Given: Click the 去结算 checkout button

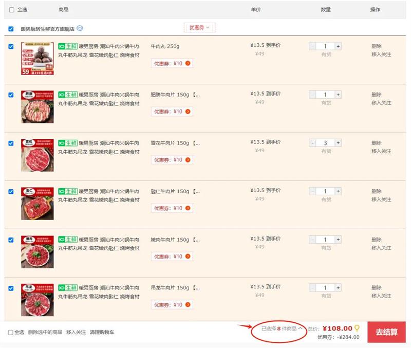Looking at the screenshot, I should point(386,332).
